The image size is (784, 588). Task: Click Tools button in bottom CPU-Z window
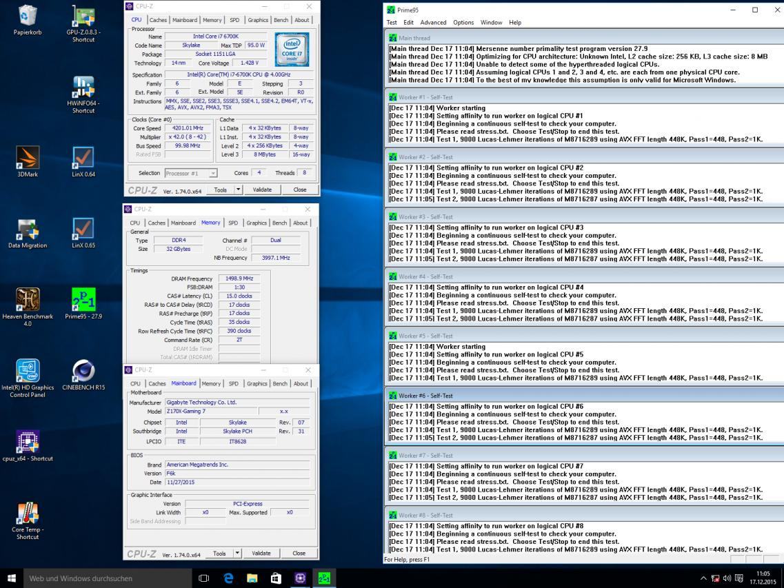click(x=219, y=553)
